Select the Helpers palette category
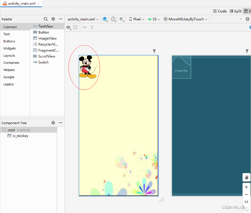This screenshot has width=251, height=213. click(x=15, y=70)
